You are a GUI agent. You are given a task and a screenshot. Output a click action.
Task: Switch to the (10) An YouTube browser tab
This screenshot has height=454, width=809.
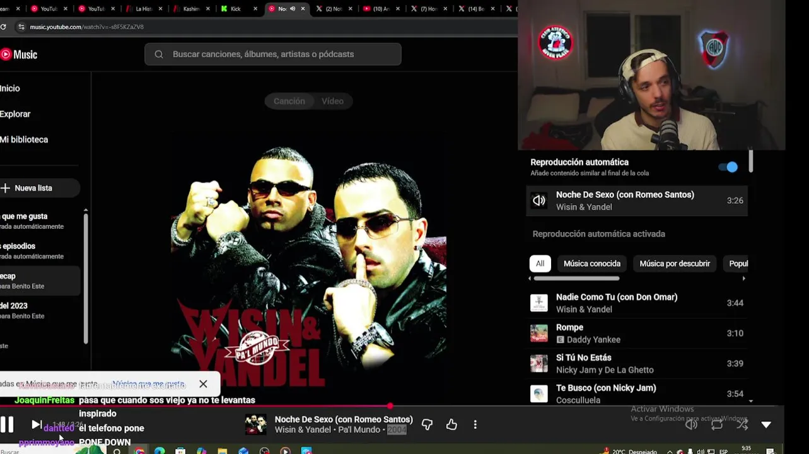pyautogui.click(x=381, y=9)
